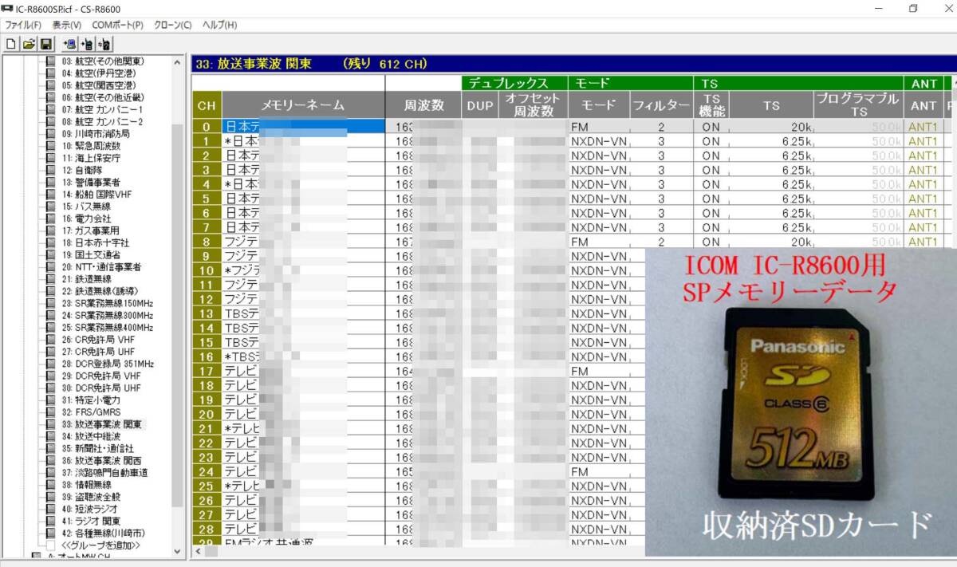The width and height of the screenshot is (957, 567).
Task: Click the filter value 2 in row 0
Action: (660, 127)
